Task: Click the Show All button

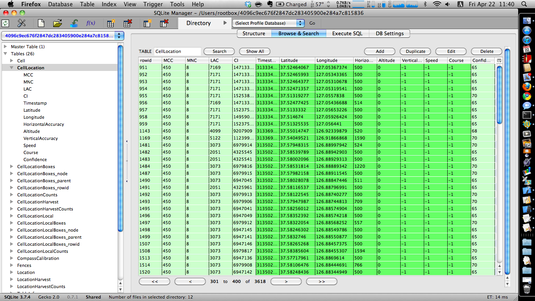Action: click(x=255, y=51)
